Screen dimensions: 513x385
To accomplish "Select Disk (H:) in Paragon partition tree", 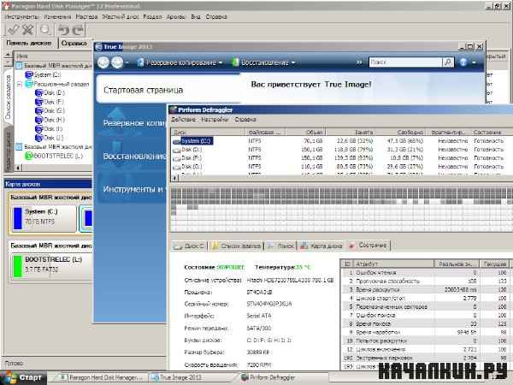I will click(50, 120).
